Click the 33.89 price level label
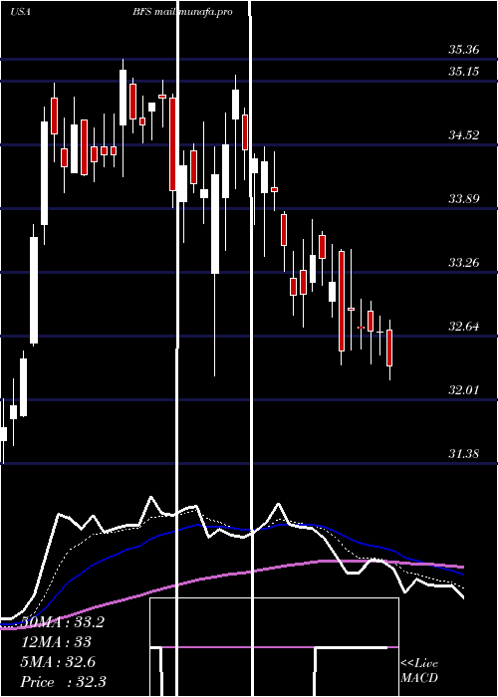Screen dimensions: 498x697 [x=464, y=199]
